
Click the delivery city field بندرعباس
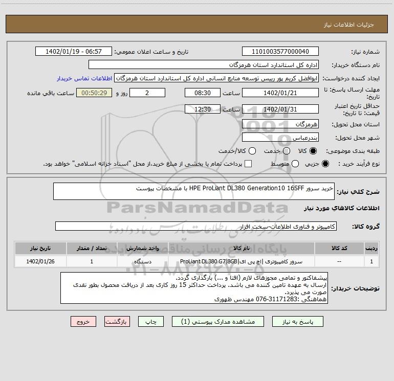point(280,137)
